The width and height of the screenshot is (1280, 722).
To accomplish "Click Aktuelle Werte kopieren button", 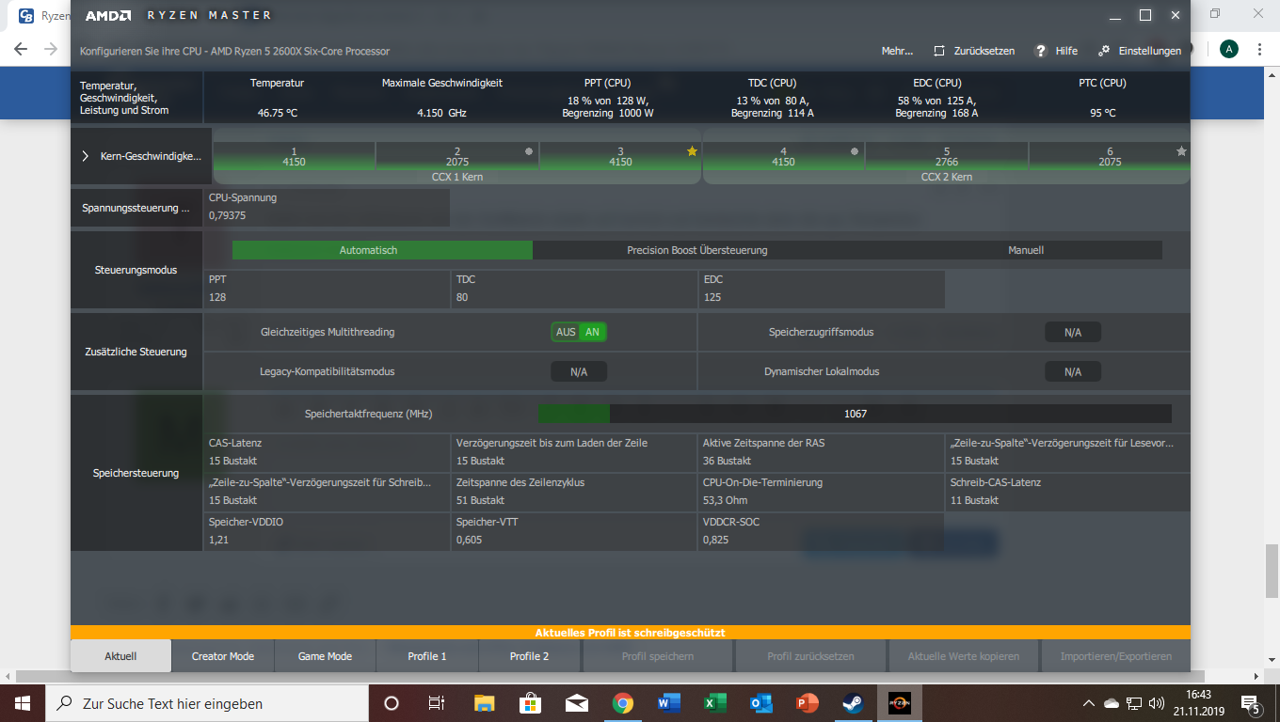I will pos(963,656).
